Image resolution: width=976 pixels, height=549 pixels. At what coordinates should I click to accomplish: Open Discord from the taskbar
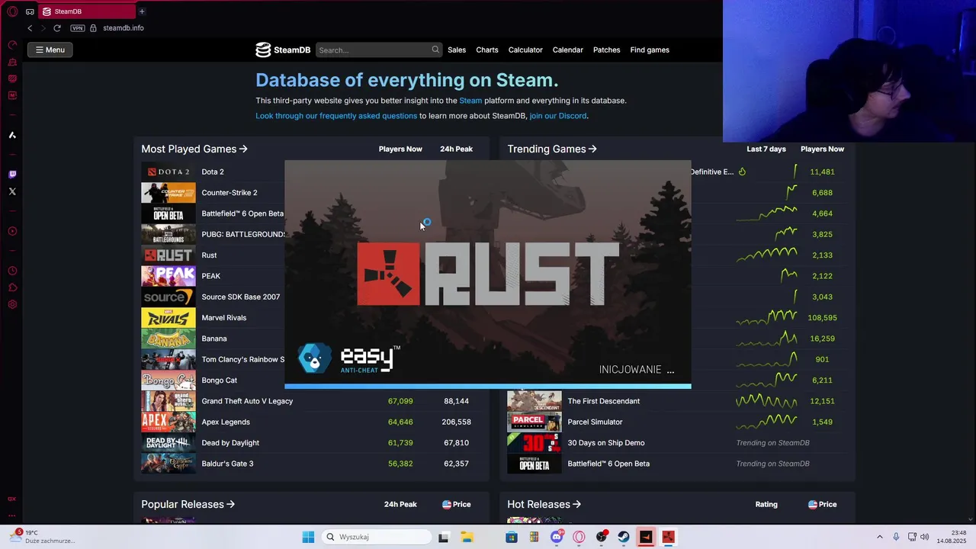point(557,537)
